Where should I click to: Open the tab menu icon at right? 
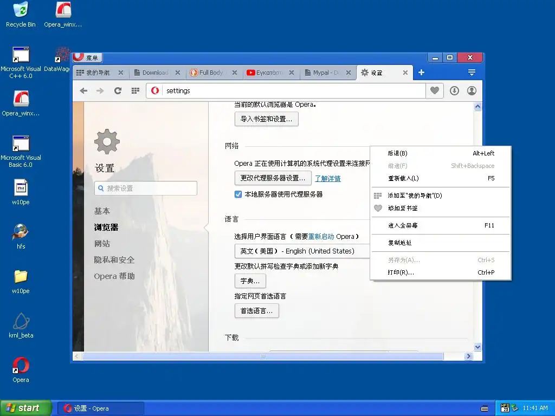472,73
